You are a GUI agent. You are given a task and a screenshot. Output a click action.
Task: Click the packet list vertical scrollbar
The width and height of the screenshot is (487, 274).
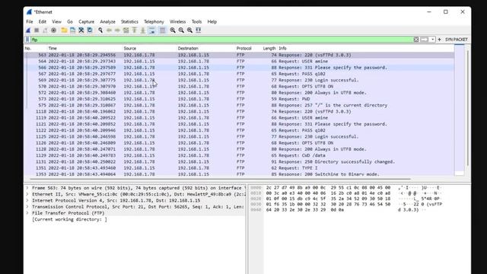pyautogui.click(x=467, y=109)
